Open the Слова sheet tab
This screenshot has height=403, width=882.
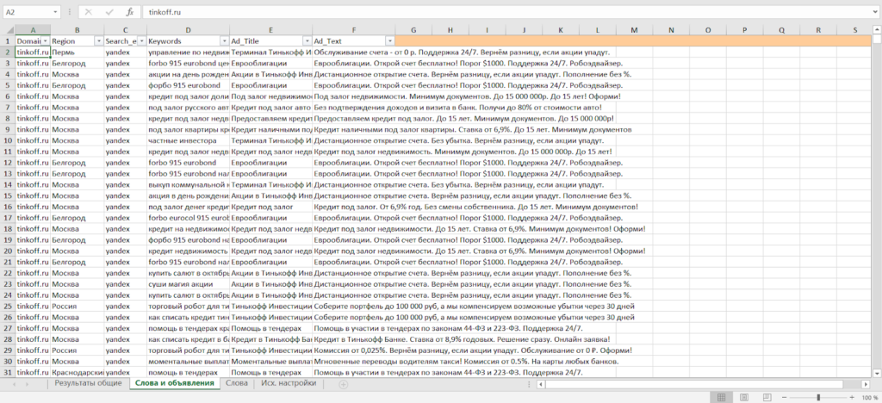click(x=236, y=383)
